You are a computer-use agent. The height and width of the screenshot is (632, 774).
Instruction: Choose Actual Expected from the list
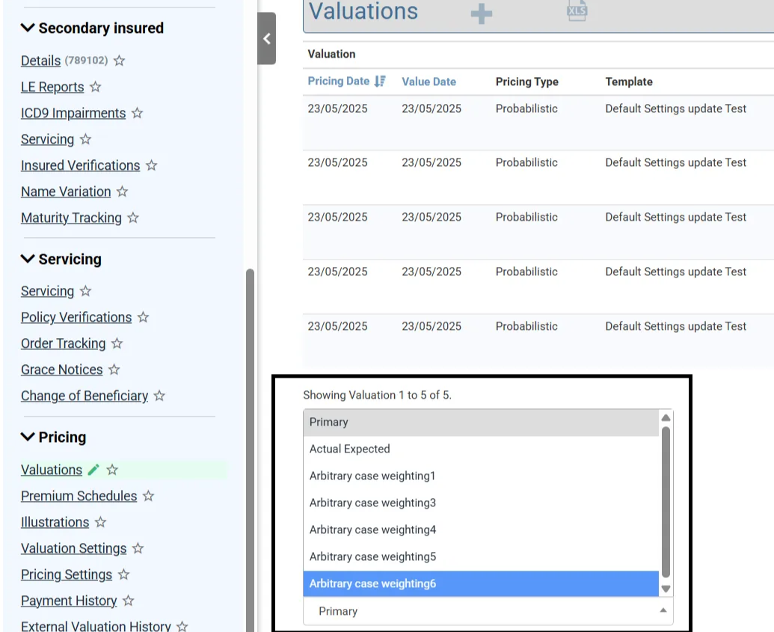pyautogui.click(x=350, y=449)
